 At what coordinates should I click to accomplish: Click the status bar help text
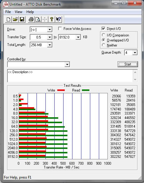pyautogui.click(x=18, y=177)
